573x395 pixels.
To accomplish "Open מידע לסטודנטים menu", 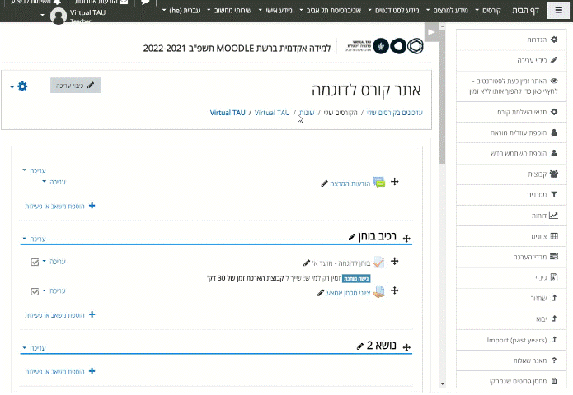I will 393,10.
